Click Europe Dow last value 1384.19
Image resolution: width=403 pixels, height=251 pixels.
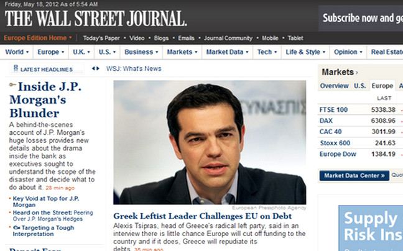tap(383, 154)
